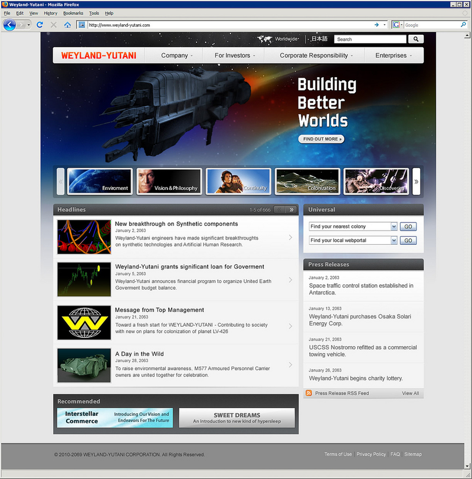
Task: Open the Discoveries carousel thumbnail
Action: pos(376,182)
